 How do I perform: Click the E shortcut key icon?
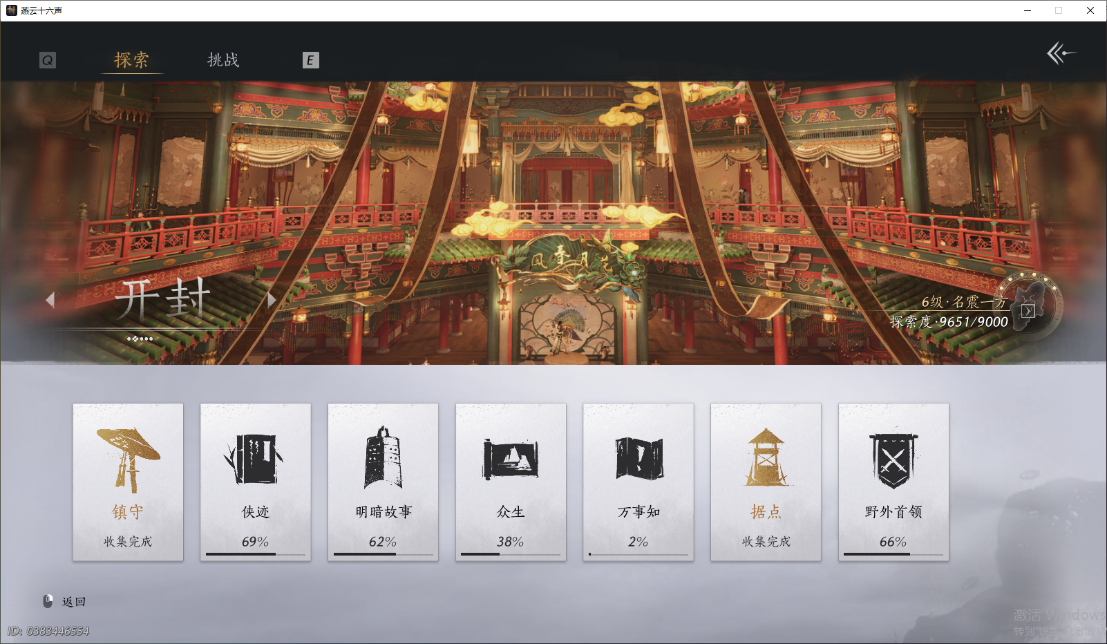(x=311, y=60)
